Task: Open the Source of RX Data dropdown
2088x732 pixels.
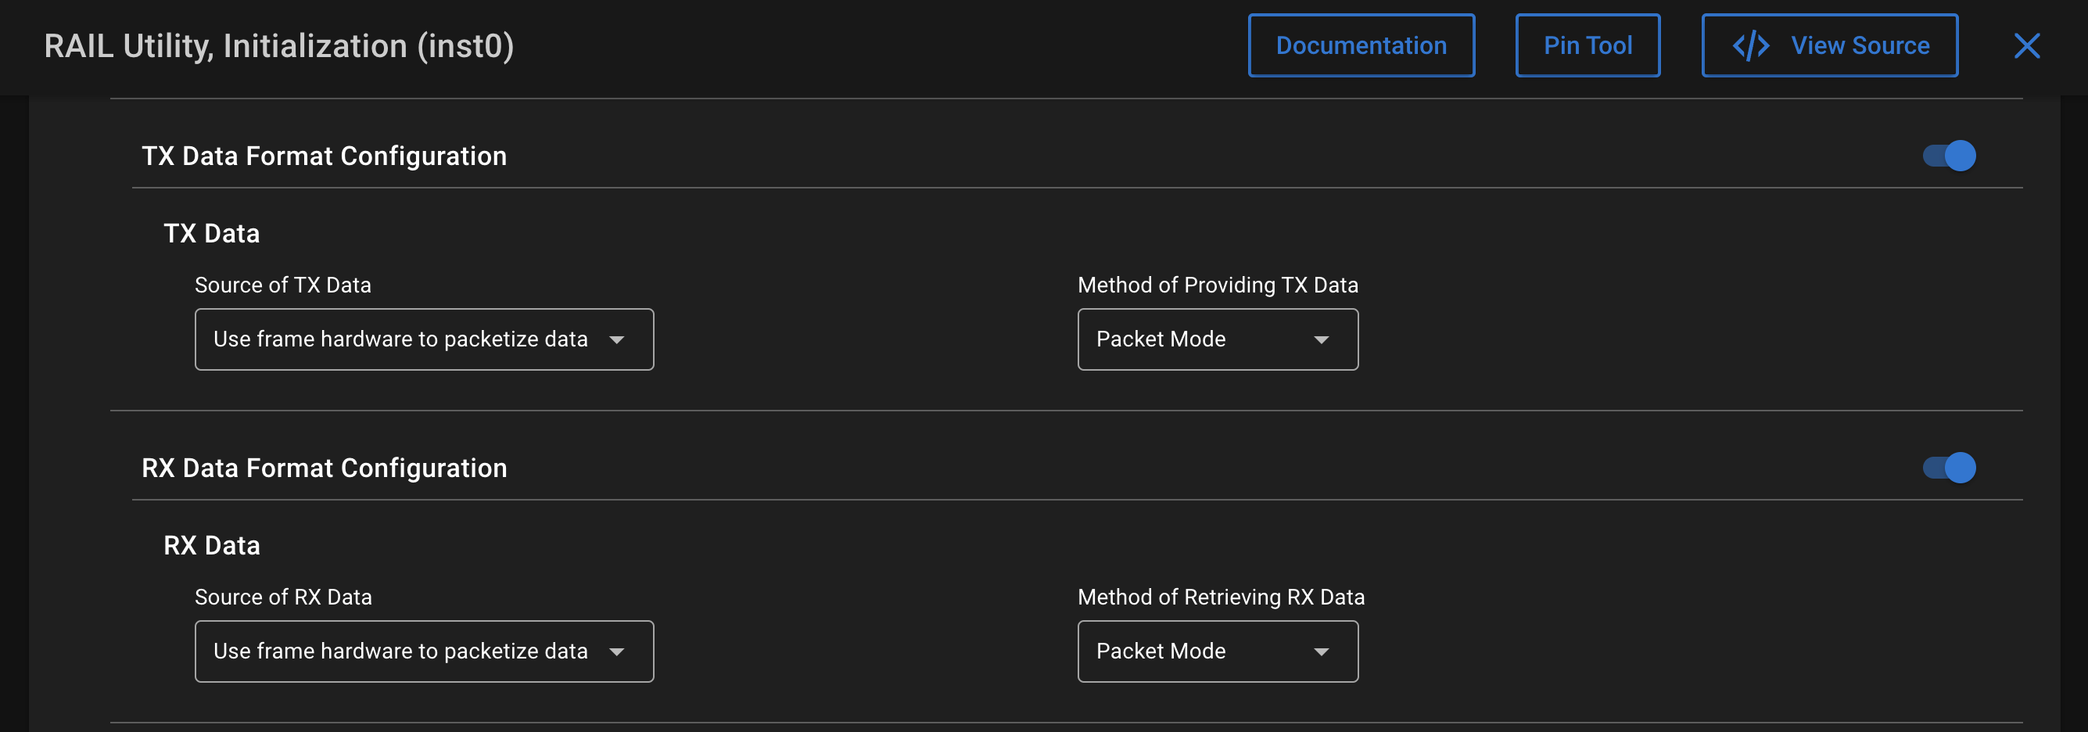Action: (x=424, y=651)
